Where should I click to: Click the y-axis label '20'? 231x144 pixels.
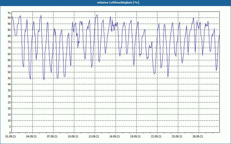[9, 109]
